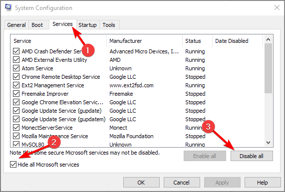Viewport: 285px width, 192px height.
Task: Click the Date Disabled column header
Action: [238, 41]
